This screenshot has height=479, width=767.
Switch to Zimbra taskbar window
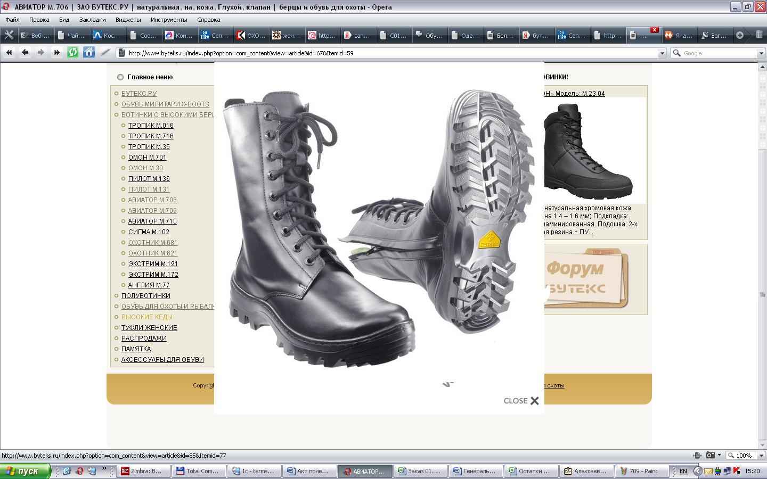(144, 471)
